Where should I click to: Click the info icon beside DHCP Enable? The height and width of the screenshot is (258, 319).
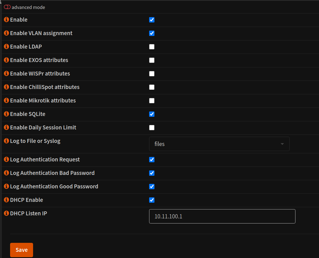pyautogui.click(x=6, y=200)
